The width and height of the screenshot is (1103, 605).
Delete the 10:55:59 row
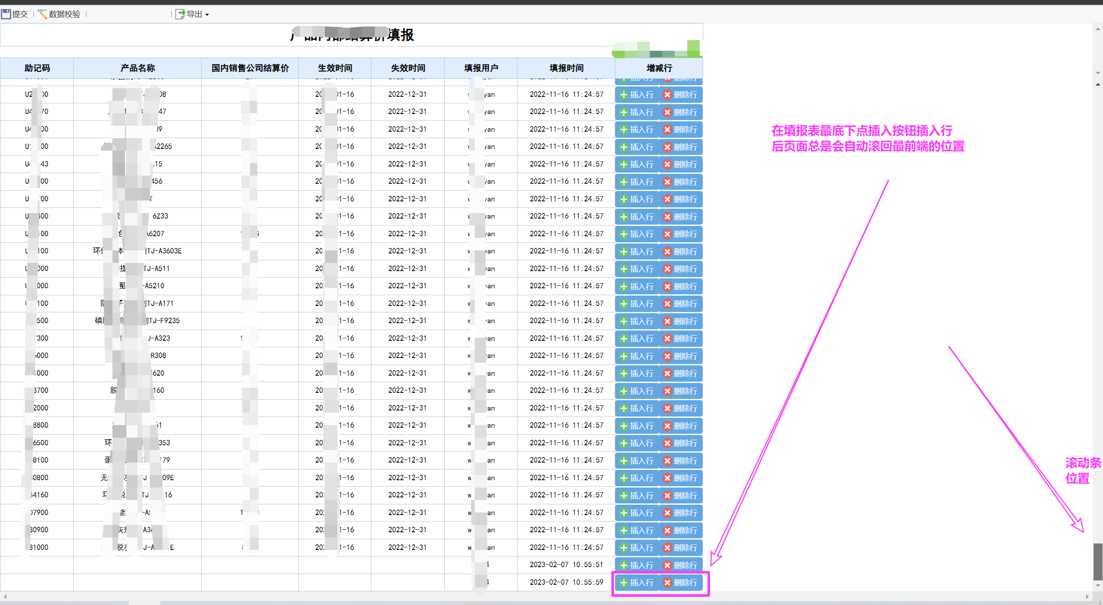coord(681,583)
